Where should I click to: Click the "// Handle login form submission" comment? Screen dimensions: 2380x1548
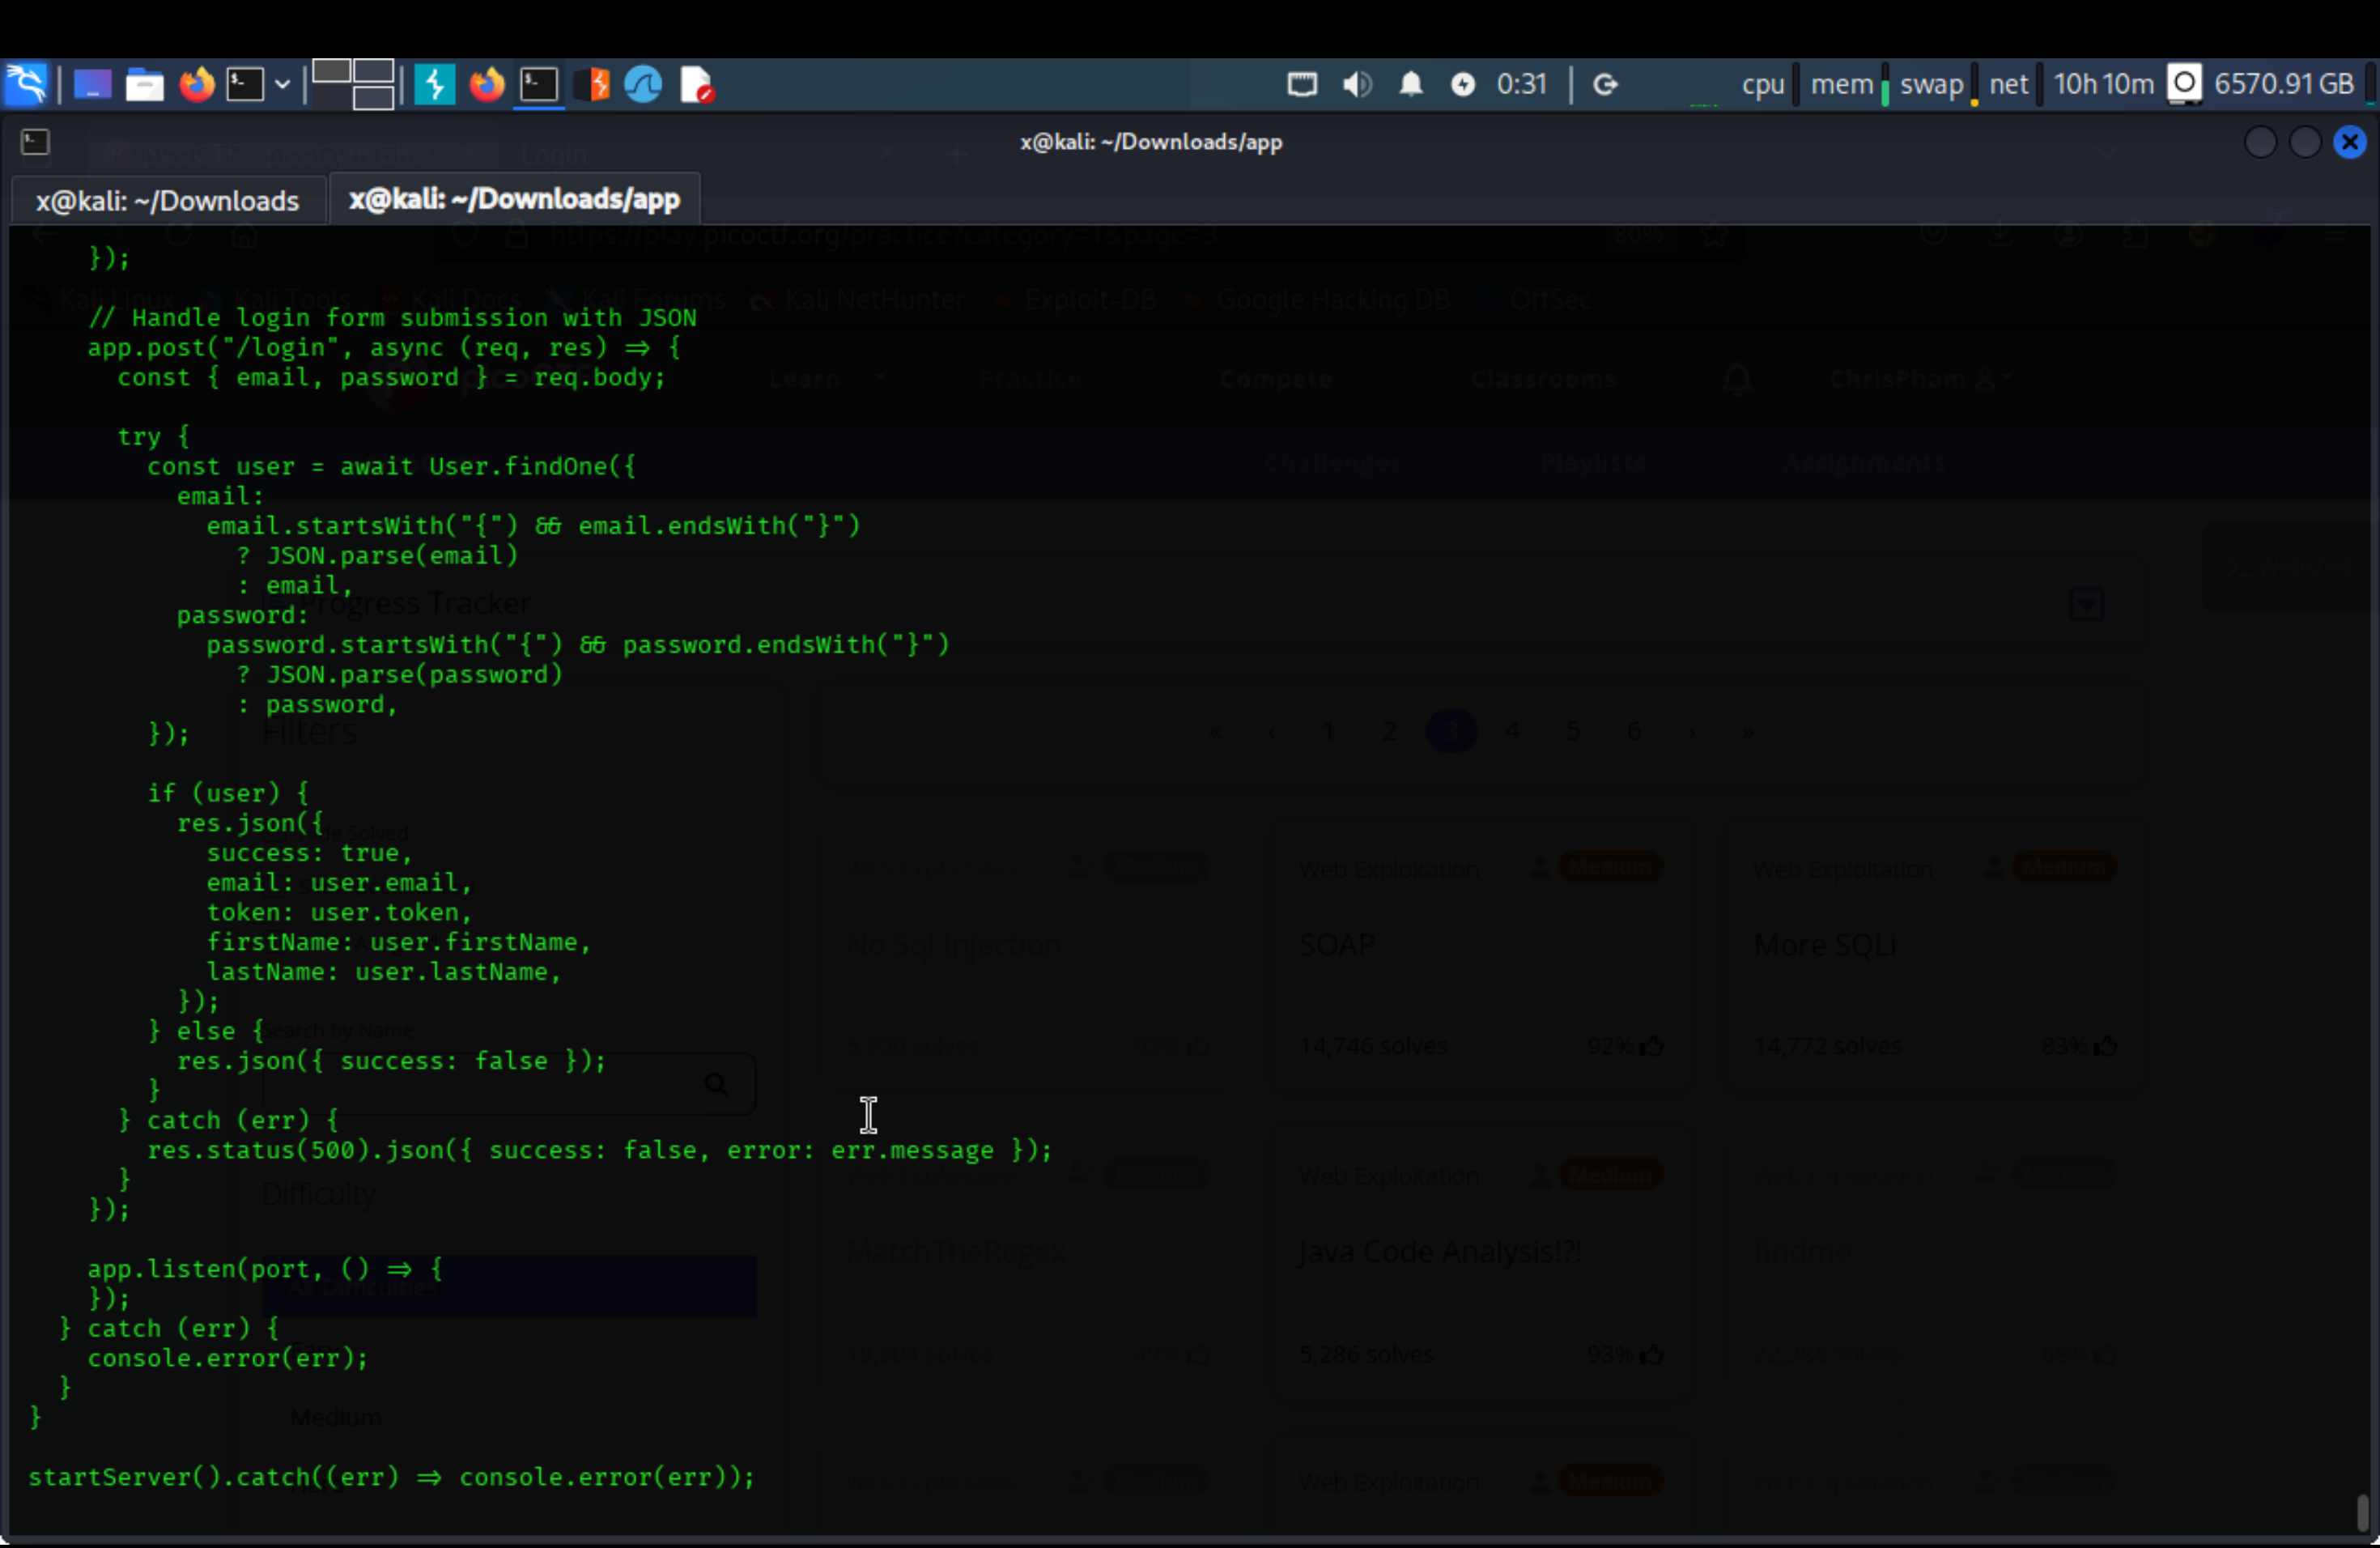(392, 318)
